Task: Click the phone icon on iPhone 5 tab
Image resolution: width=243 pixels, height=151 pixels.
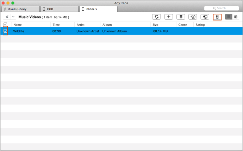Action: point(83,9)
